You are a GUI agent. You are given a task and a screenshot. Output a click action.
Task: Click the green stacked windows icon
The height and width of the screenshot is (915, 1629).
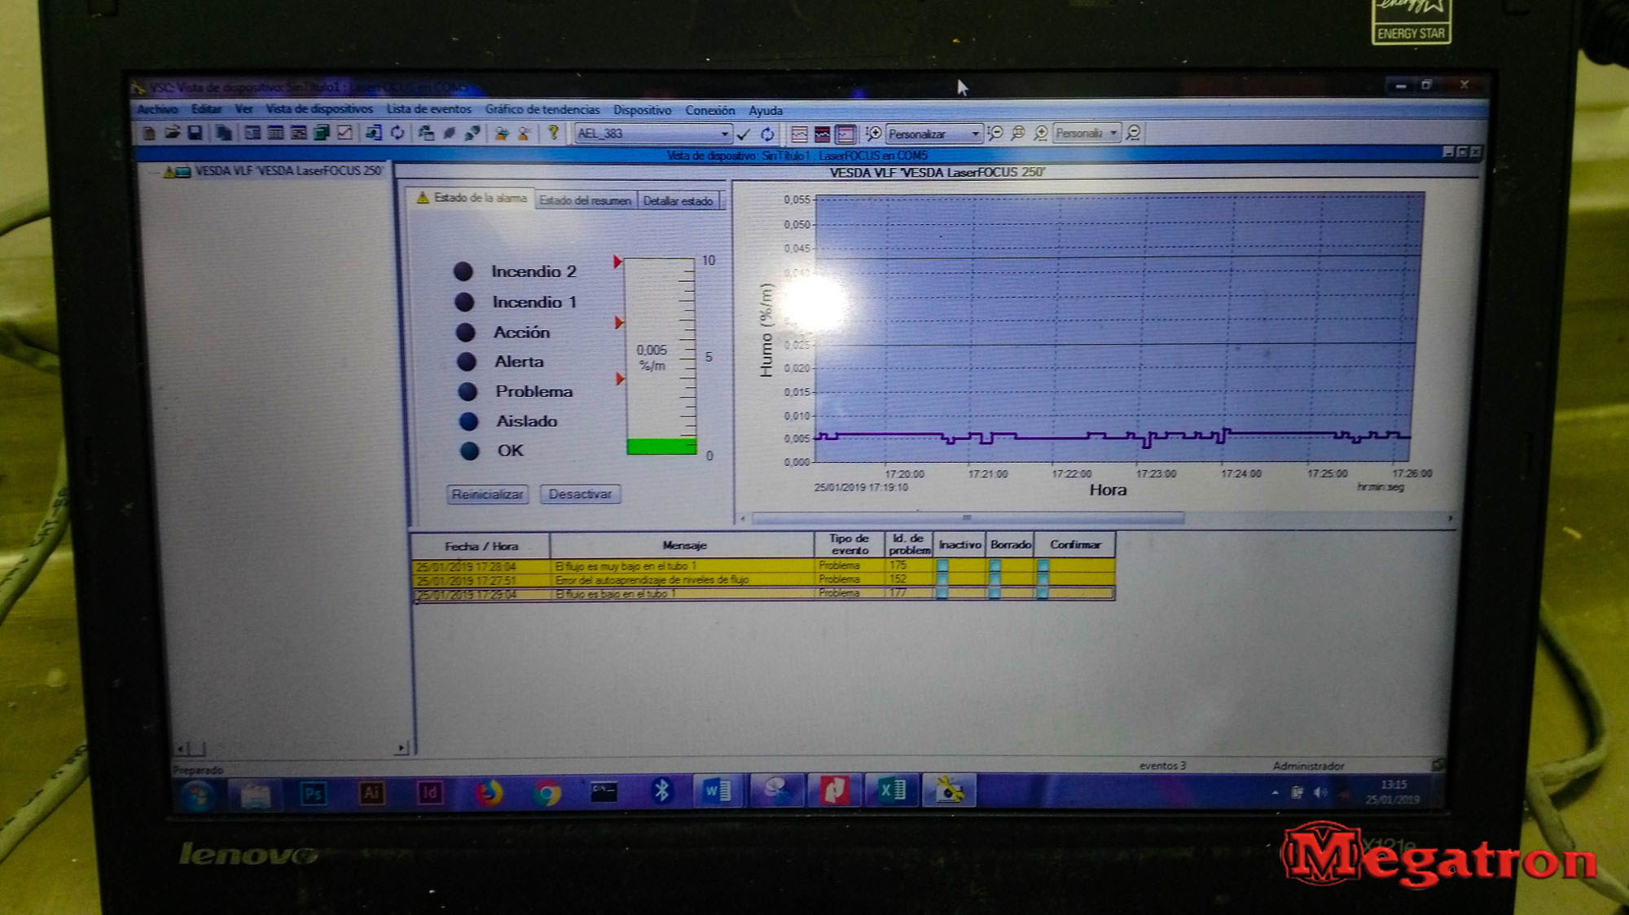coord(322,133)
